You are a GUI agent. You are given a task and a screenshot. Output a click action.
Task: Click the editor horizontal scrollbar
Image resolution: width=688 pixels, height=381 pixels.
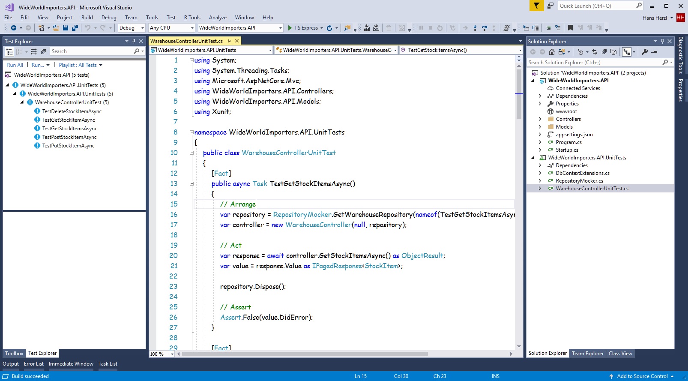(304, 354)
